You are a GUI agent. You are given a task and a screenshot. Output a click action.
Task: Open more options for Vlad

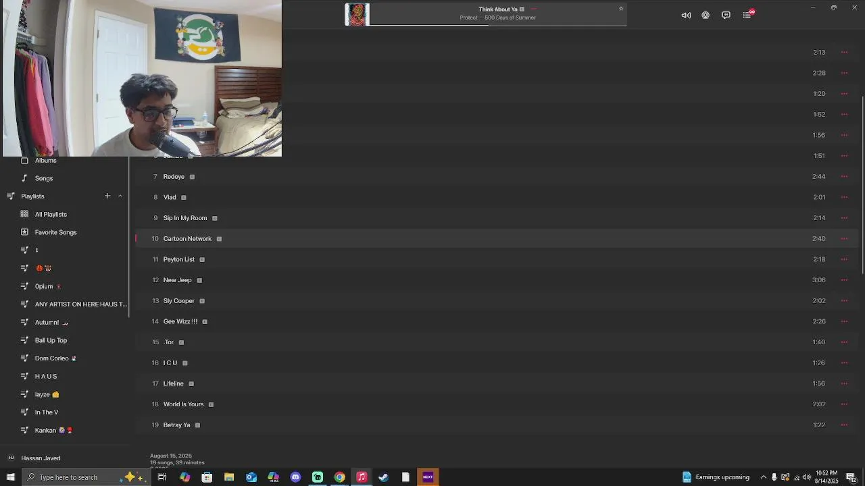(844, 197)
